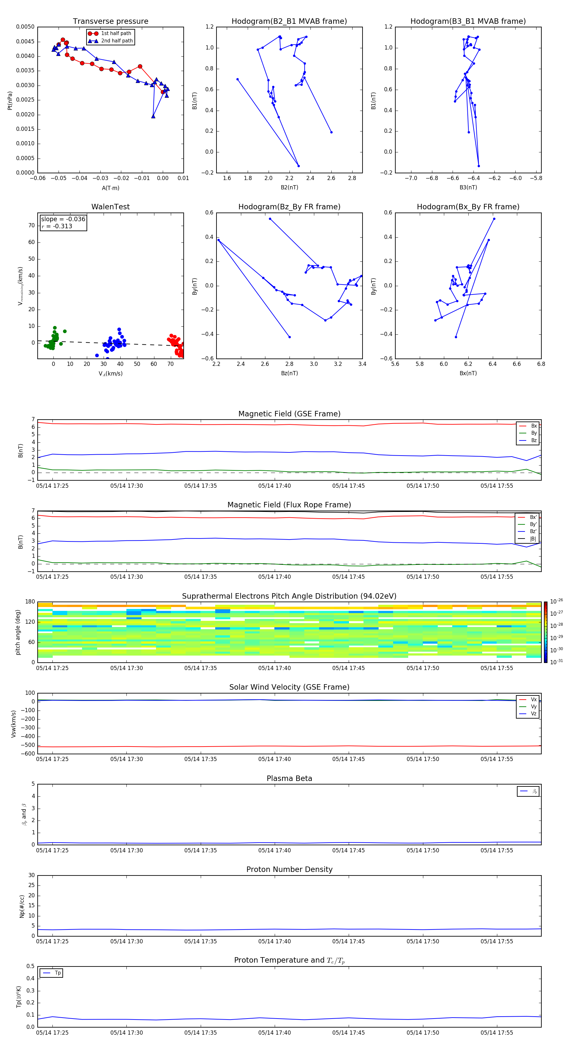Click the 'B2(nT)' x-axis label
Screen dimensions: 579x1061
(x=289, y=187)
